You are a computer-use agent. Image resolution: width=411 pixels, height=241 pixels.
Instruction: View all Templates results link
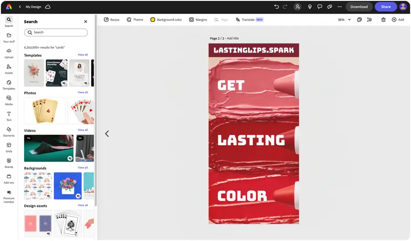[83, 55]
